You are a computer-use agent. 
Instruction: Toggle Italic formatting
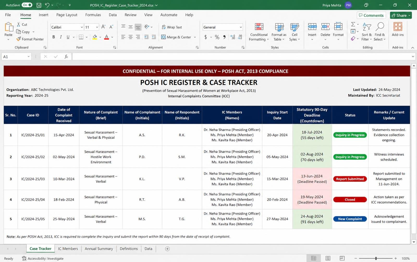coord(61,37)
